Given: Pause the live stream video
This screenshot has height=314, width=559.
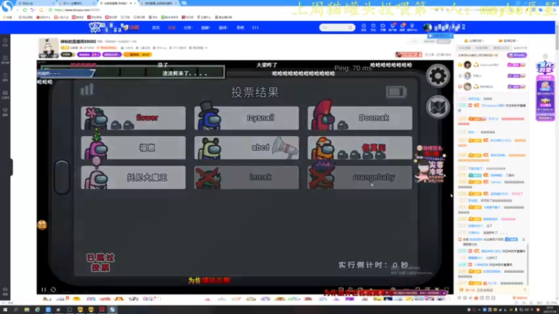Looking at the screenshot, I should pyautogui.click(x=43, y=290).
